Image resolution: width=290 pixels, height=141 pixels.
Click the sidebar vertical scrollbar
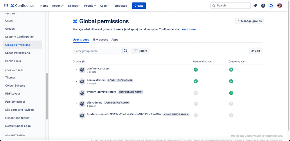[47, 96]
